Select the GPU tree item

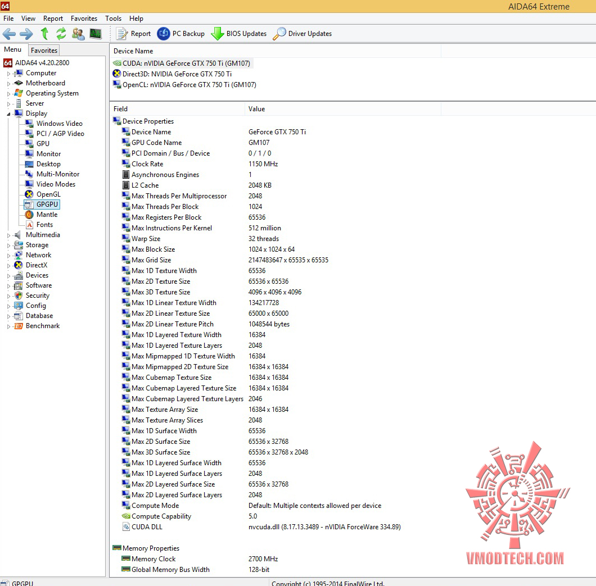coord(37,144)
